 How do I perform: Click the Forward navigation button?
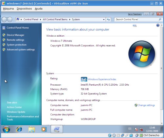pos(10,20)
